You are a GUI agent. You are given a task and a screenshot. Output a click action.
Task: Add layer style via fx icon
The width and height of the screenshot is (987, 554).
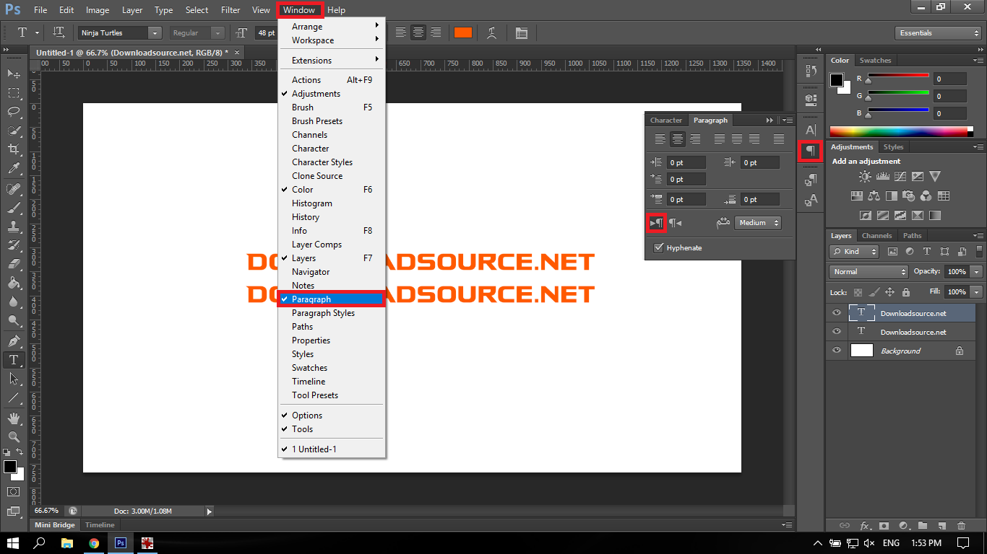(863, 526)
